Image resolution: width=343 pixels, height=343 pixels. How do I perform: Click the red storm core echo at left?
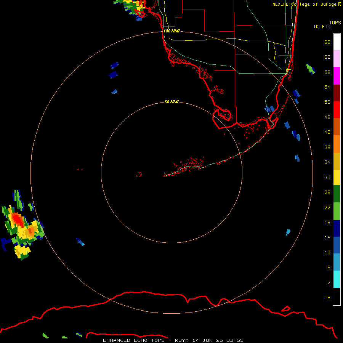point(18,220)
